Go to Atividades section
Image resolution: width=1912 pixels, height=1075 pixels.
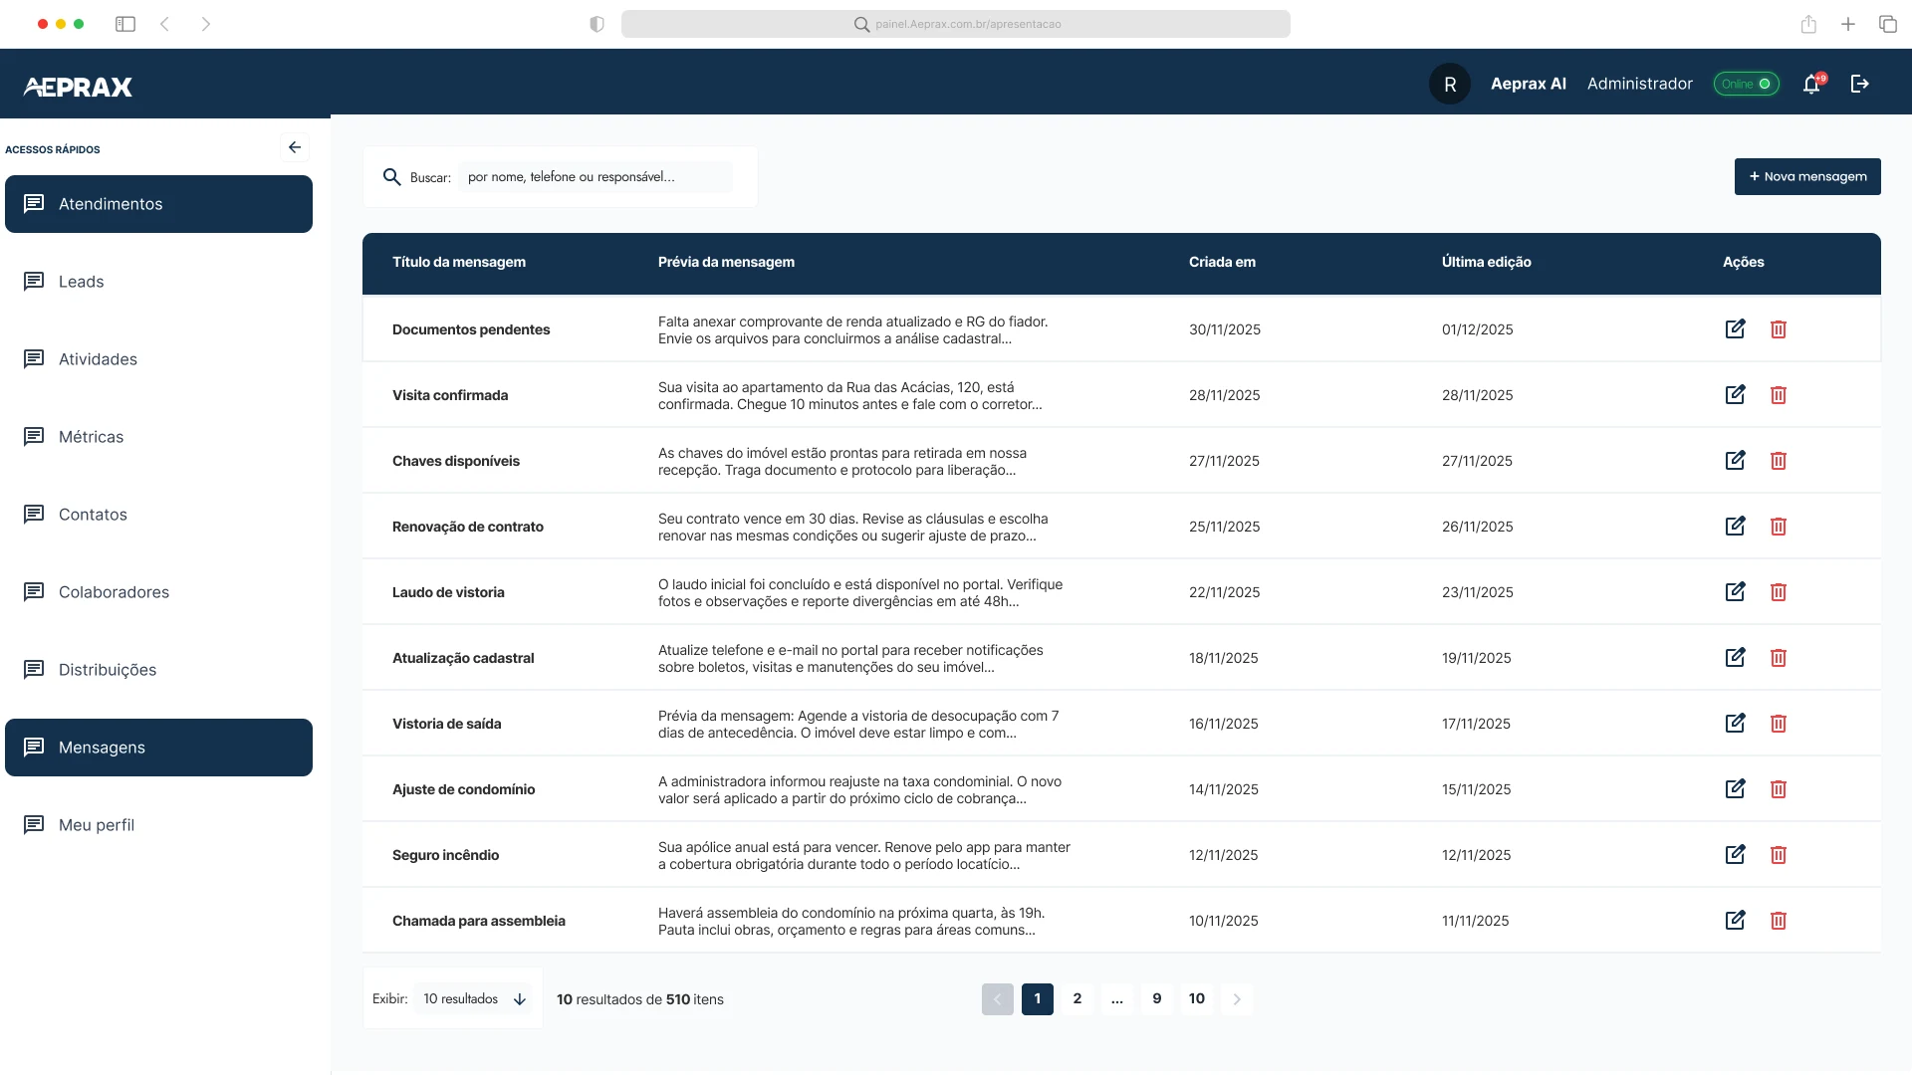158,359
